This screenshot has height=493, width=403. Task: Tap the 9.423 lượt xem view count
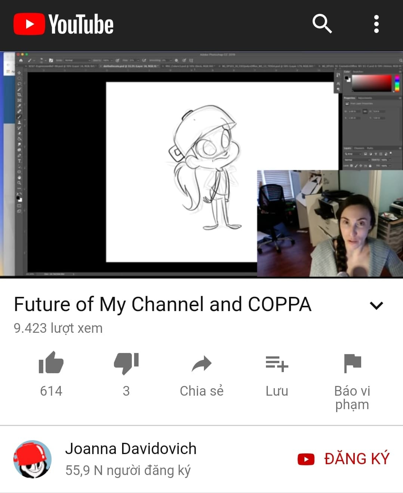tap(58, 328)
